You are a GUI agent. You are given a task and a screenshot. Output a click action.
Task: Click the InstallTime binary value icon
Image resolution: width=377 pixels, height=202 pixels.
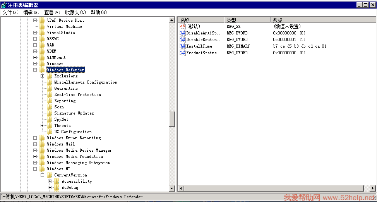pos(183,46)
